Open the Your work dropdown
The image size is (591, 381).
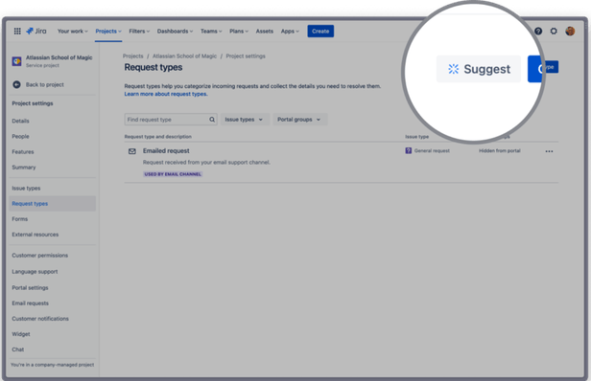coord(72,31)
